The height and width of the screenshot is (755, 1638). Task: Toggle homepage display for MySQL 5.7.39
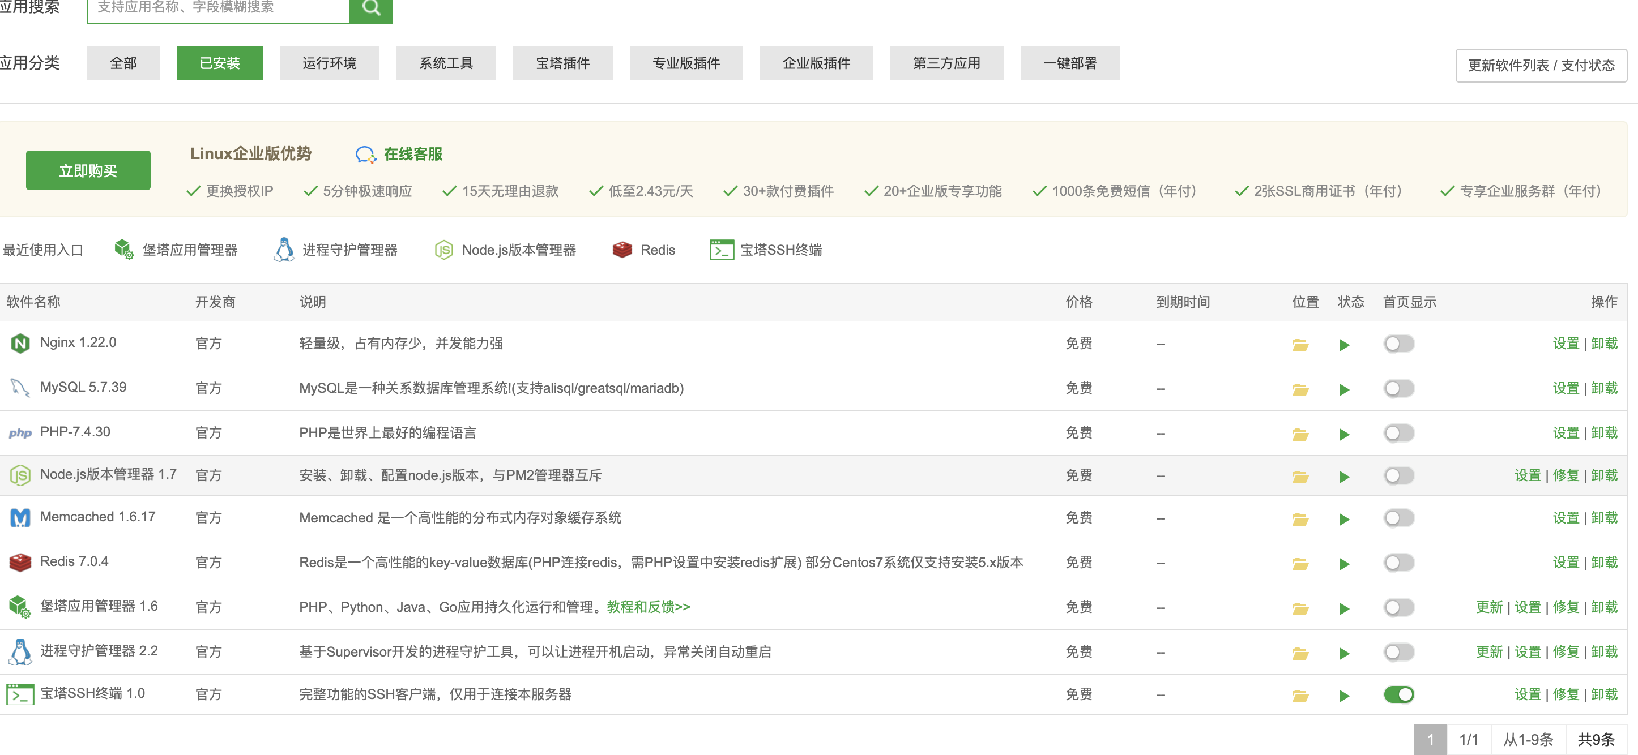tap(1398, 388)
